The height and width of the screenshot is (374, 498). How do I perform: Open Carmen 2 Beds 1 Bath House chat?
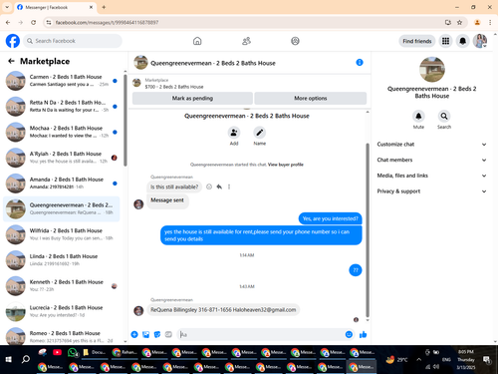coord(62,81)
